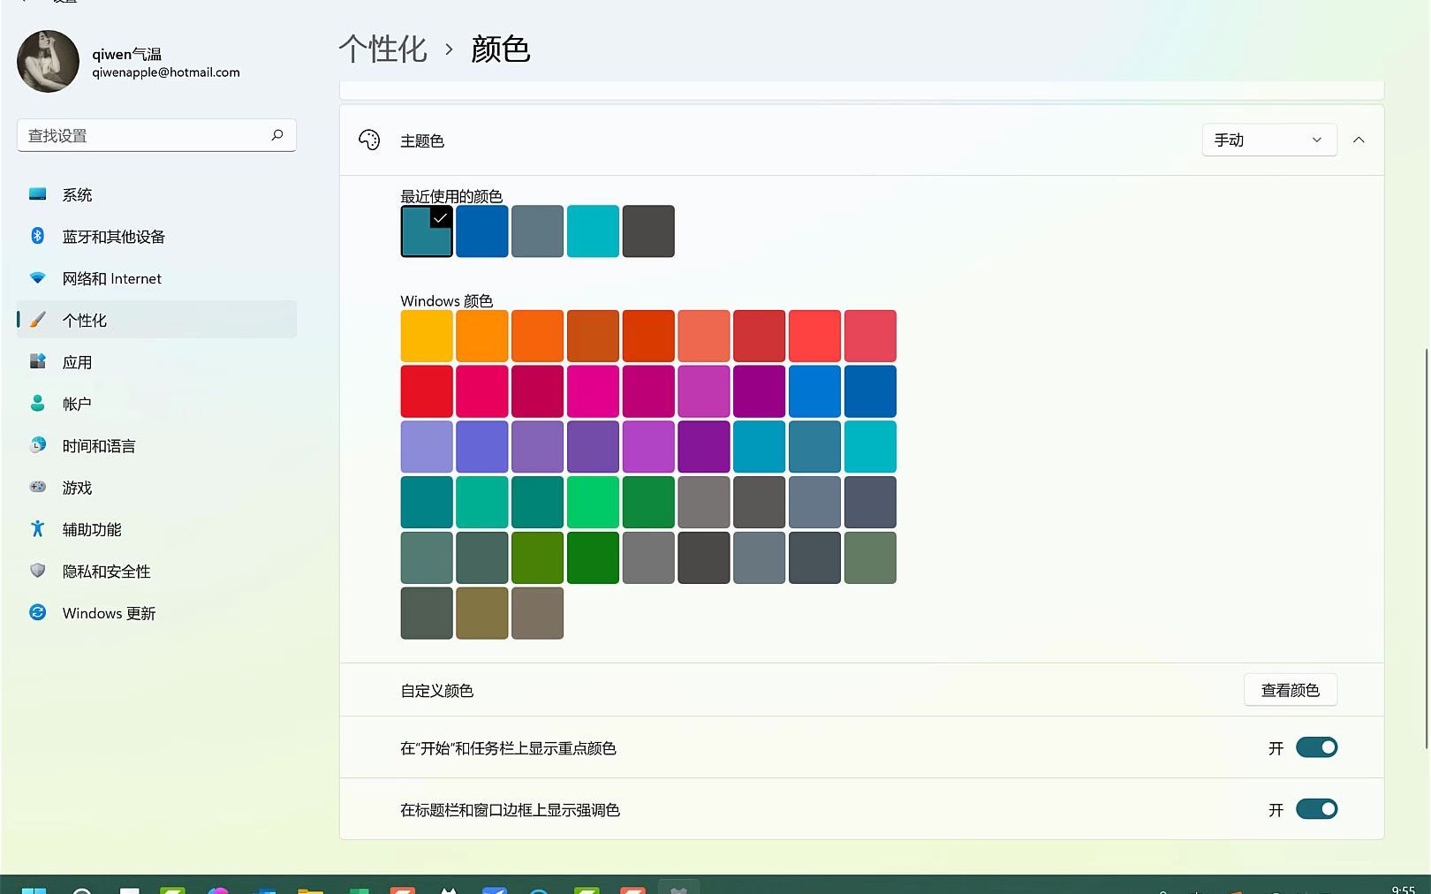Screen dimensions: 1431x894
Task: Choose the bright mint green swatch
Action: coord(593,502)
